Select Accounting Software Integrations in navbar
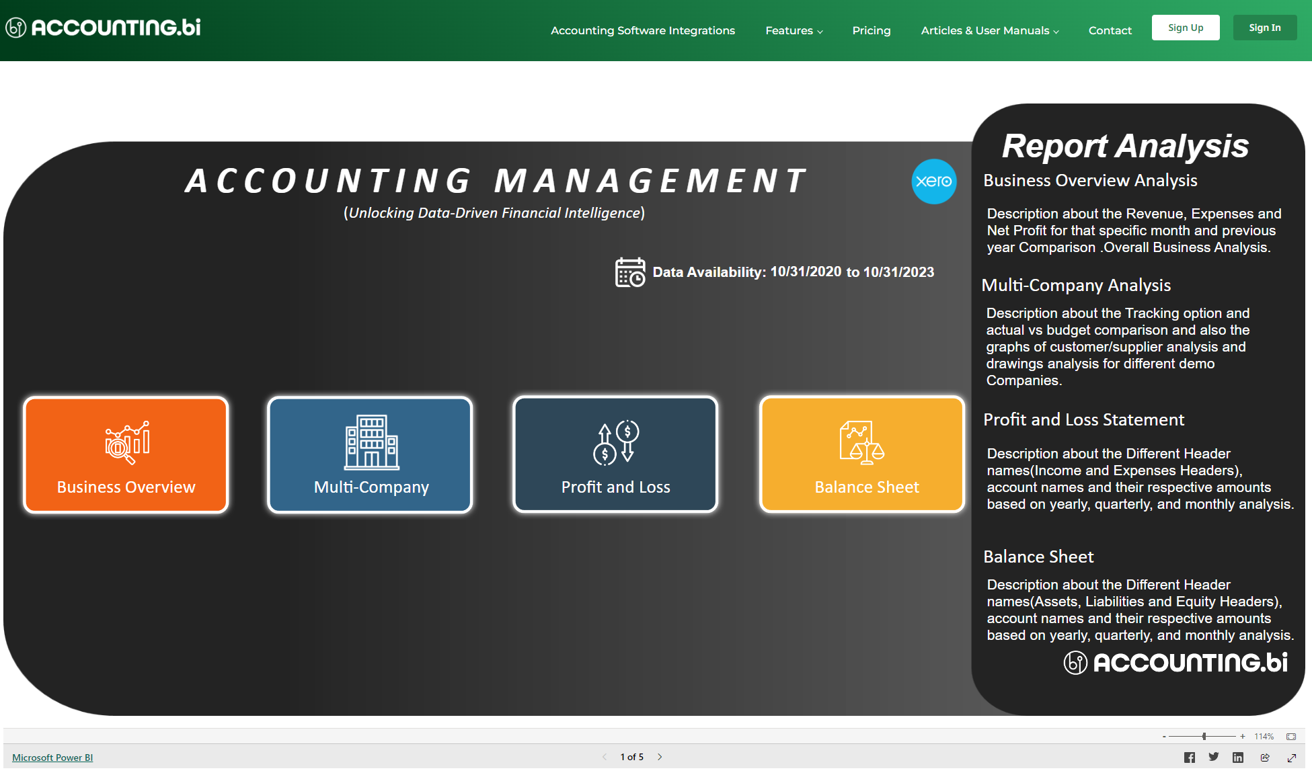 [642, 30]
